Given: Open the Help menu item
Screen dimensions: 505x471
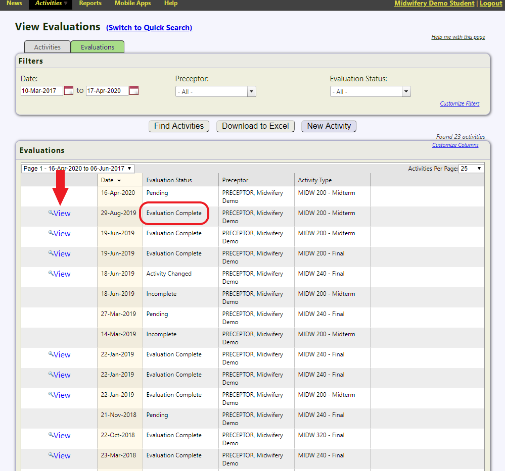Looking at the screenshot, I should pos(171,3).
